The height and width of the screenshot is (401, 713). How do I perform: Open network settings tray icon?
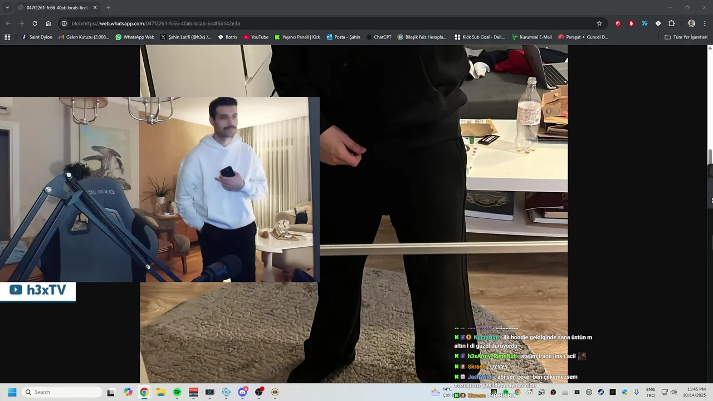click(x=665, y=392)
